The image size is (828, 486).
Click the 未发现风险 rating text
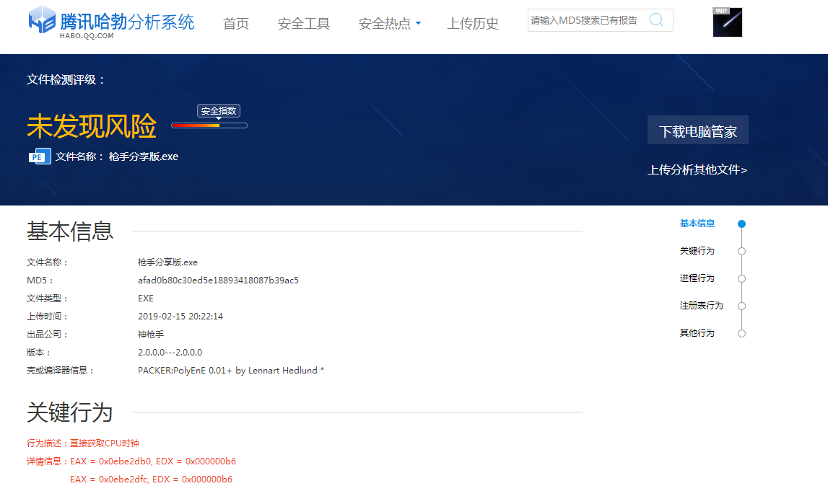(92, 126)
